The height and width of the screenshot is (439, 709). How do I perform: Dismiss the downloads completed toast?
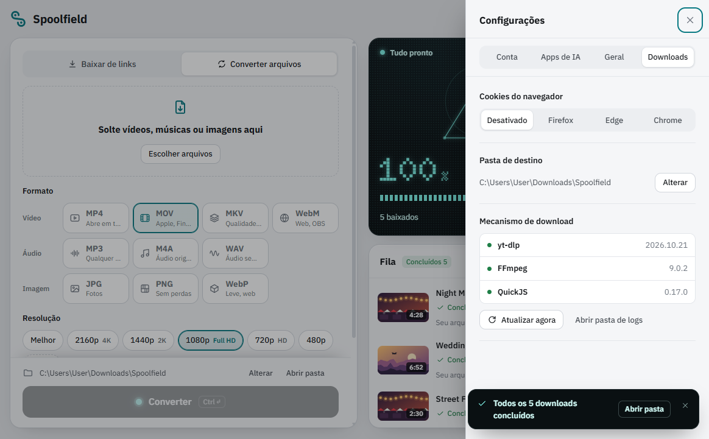click(685, 406)
